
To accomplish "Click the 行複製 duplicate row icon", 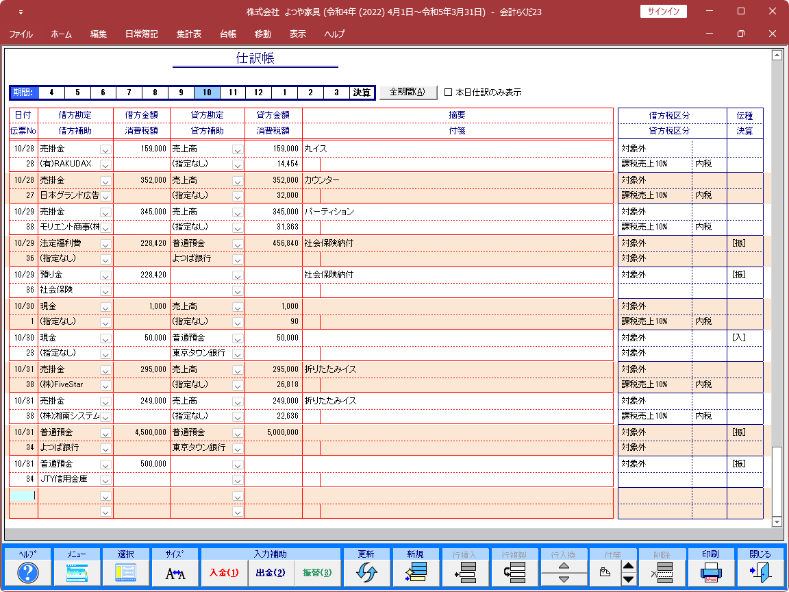I will pos(514,573).
